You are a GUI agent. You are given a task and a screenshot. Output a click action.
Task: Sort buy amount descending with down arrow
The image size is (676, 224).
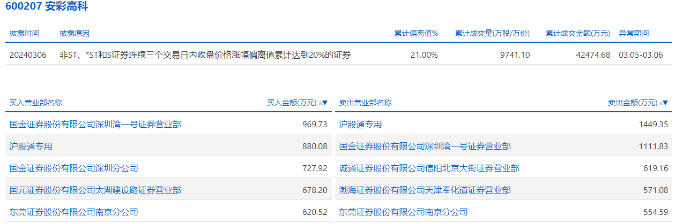tap(325, 103)
